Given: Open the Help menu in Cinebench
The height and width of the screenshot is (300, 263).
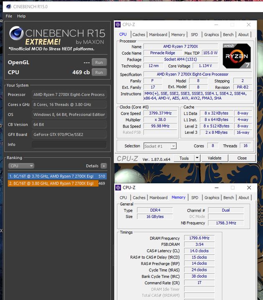Looking at the screenshot, I should click(x=21, y=16).
